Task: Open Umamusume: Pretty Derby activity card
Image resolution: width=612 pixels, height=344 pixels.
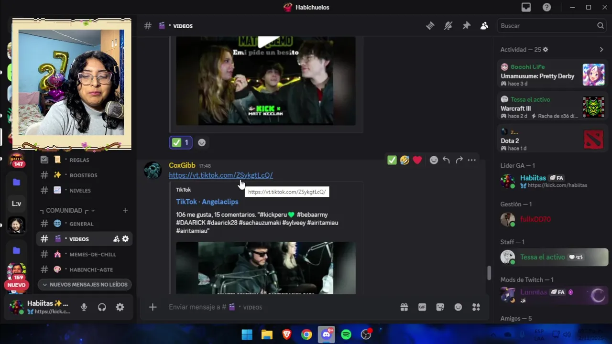Action: (x=553, y=75)
